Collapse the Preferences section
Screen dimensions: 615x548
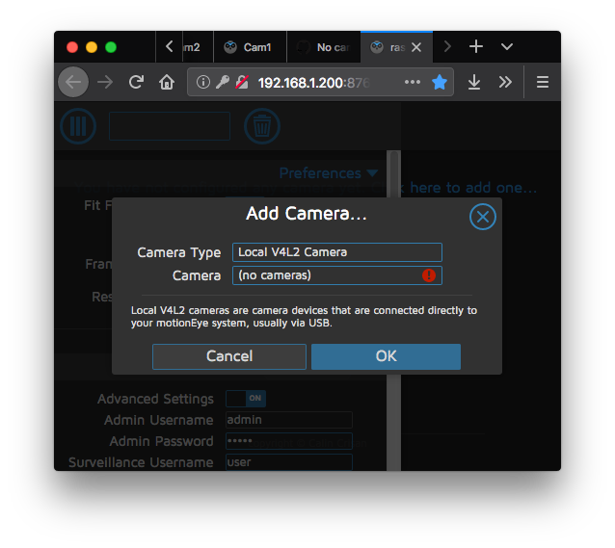coord(329,173)
